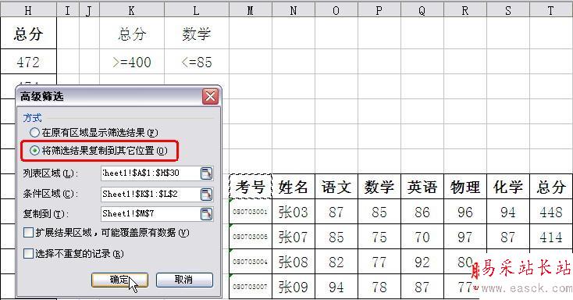Click the 考号 cell in 张03's row
This screenshot has width=573, height=300.
[251, 212]
